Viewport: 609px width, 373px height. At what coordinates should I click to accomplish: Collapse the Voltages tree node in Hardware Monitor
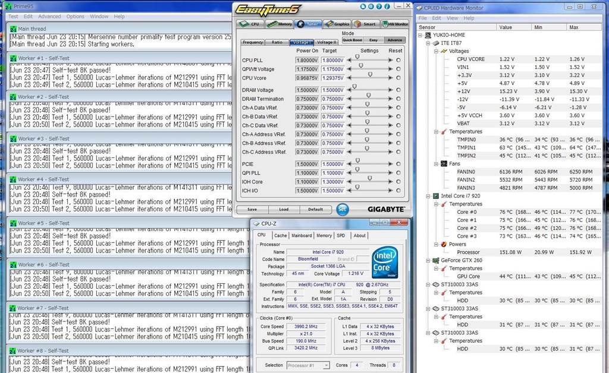436,51
